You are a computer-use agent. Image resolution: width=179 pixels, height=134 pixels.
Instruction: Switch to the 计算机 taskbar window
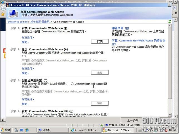pos(53,130)
